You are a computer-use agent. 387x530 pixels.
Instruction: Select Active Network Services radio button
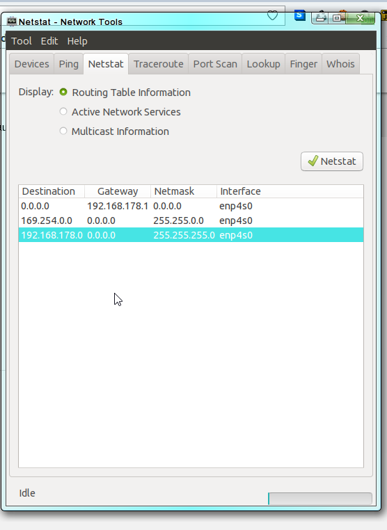[x=63, y=111]
